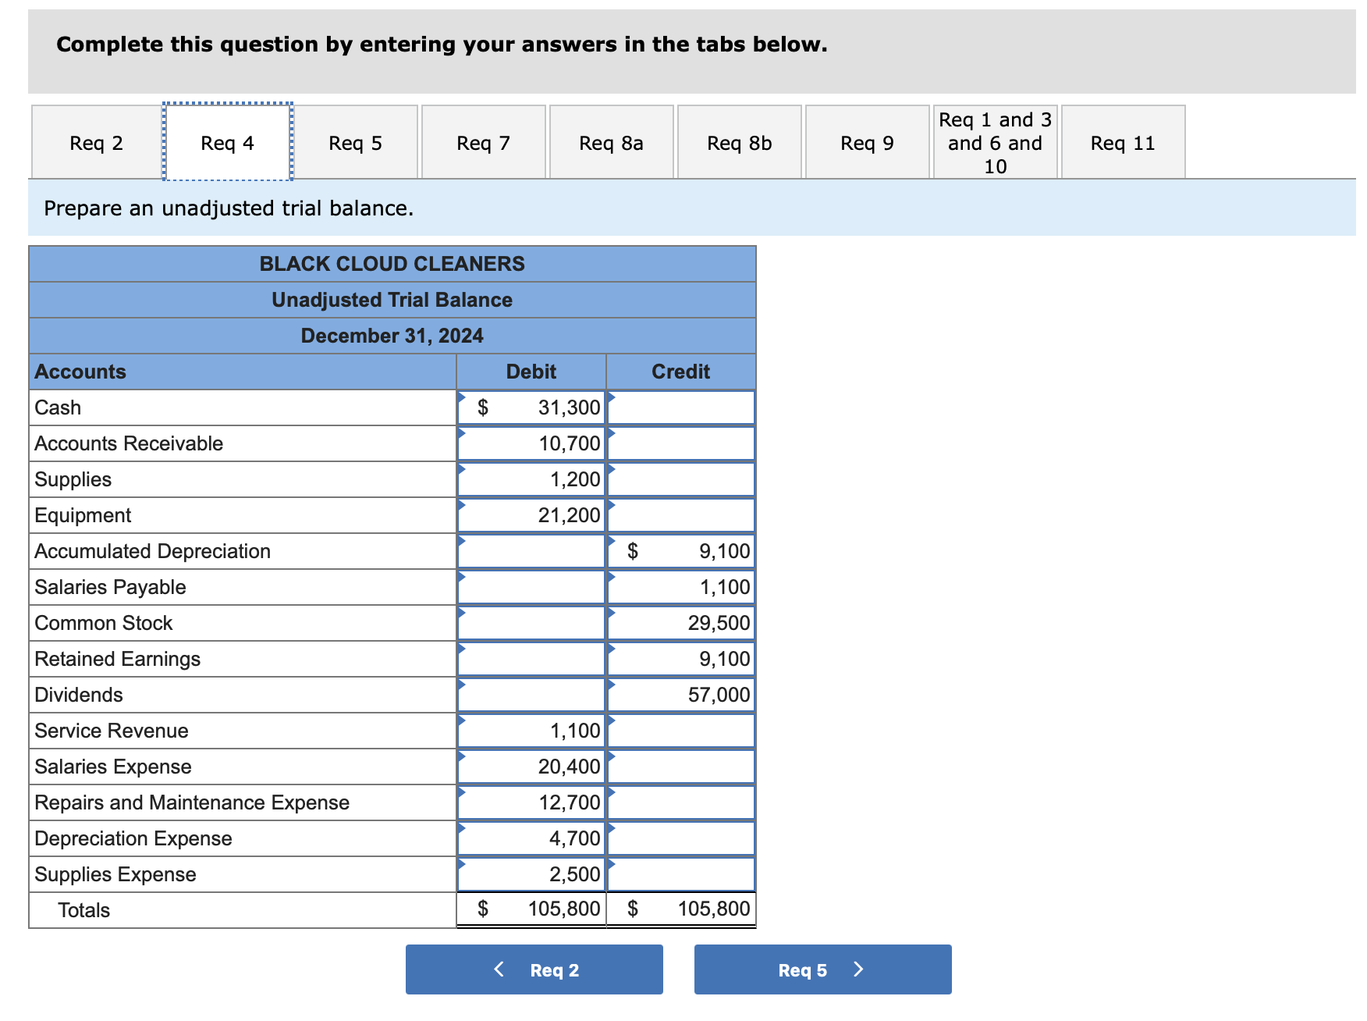
Task: Switch to the Req 7 tab
Action: click(483, 142)
